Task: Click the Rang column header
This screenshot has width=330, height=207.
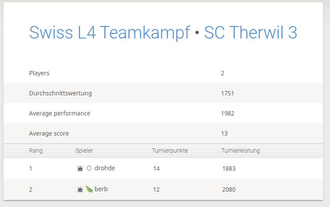Action: click(x=36, y=151)
